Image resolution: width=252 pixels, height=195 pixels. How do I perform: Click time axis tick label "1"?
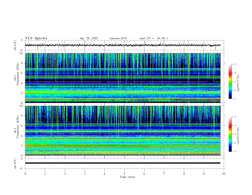click(45, 174)
